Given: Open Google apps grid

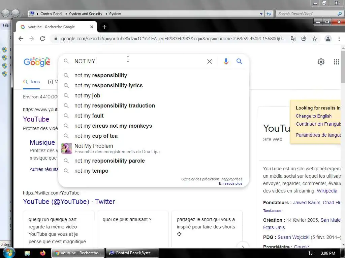Looking at the screenshot, I should coord(337,62).
